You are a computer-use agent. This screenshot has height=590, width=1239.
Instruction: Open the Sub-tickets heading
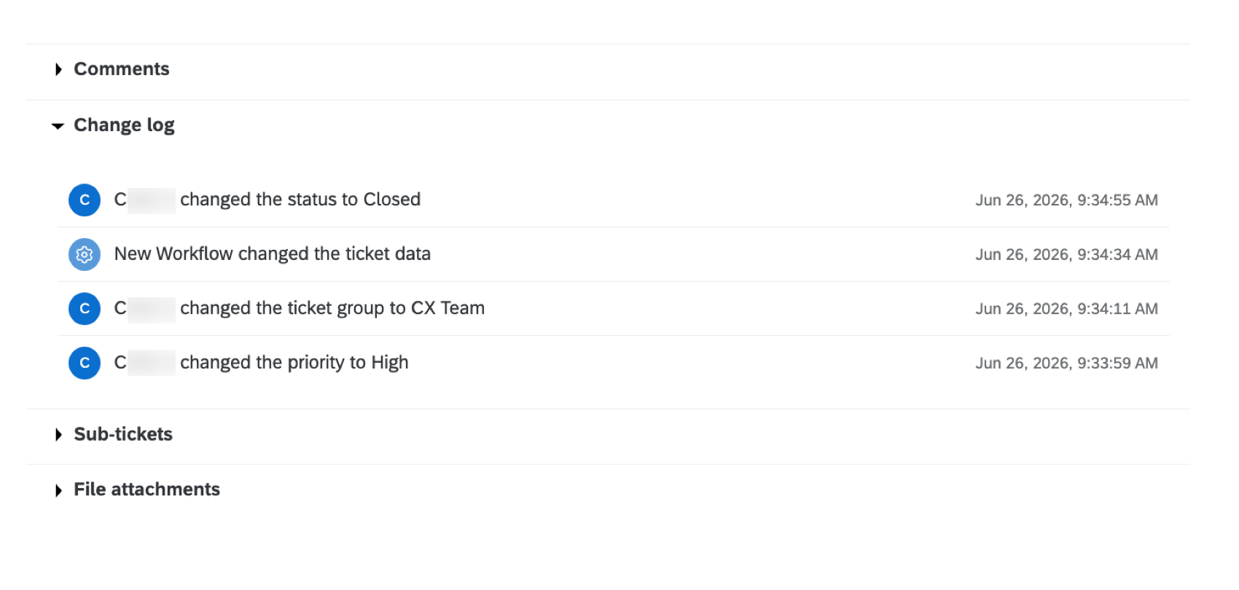tap(123, 434)
